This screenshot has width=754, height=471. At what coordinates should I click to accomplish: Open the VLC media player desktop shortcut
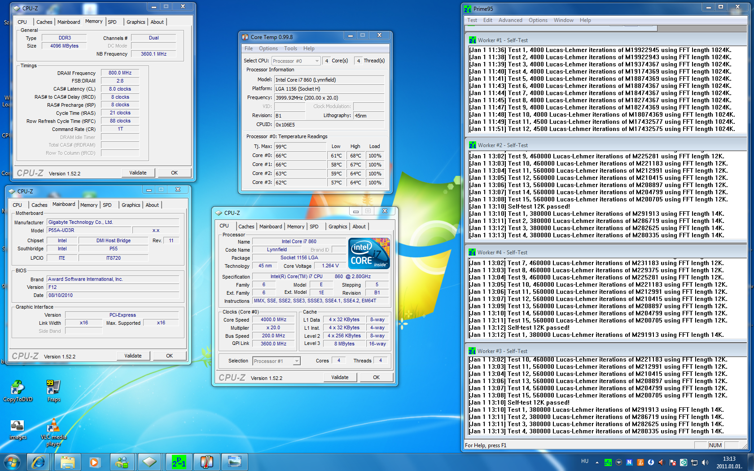53,432
